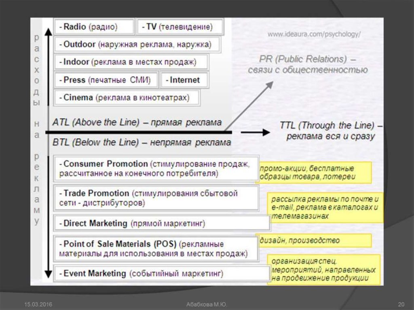Select the TV (телевидение) box
The height and width of the screenshot is (310, 414).
coord(180,27)
